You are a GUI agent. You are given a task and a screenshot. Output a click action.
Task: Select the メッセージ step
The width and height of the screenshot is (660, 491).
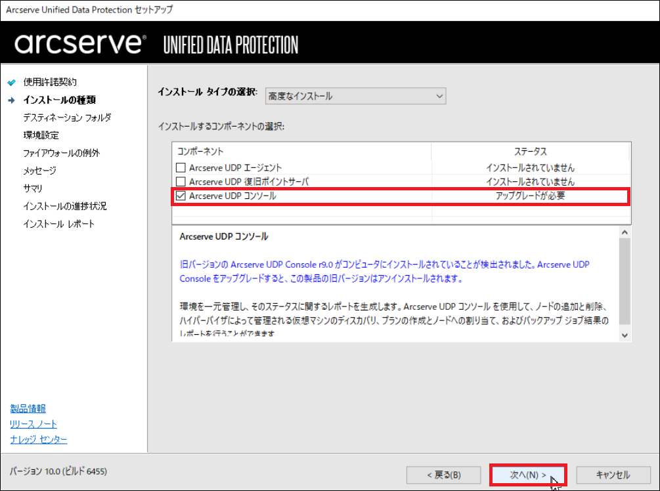(x=39, y=171)
